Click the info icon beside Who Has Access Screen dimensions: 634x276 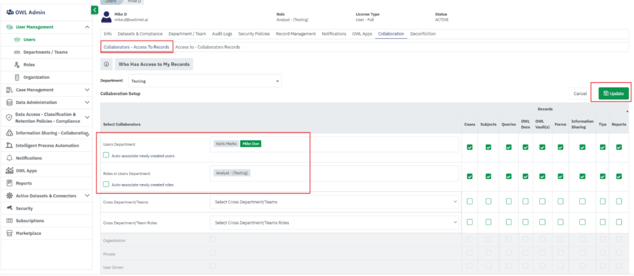click(106, 64)
